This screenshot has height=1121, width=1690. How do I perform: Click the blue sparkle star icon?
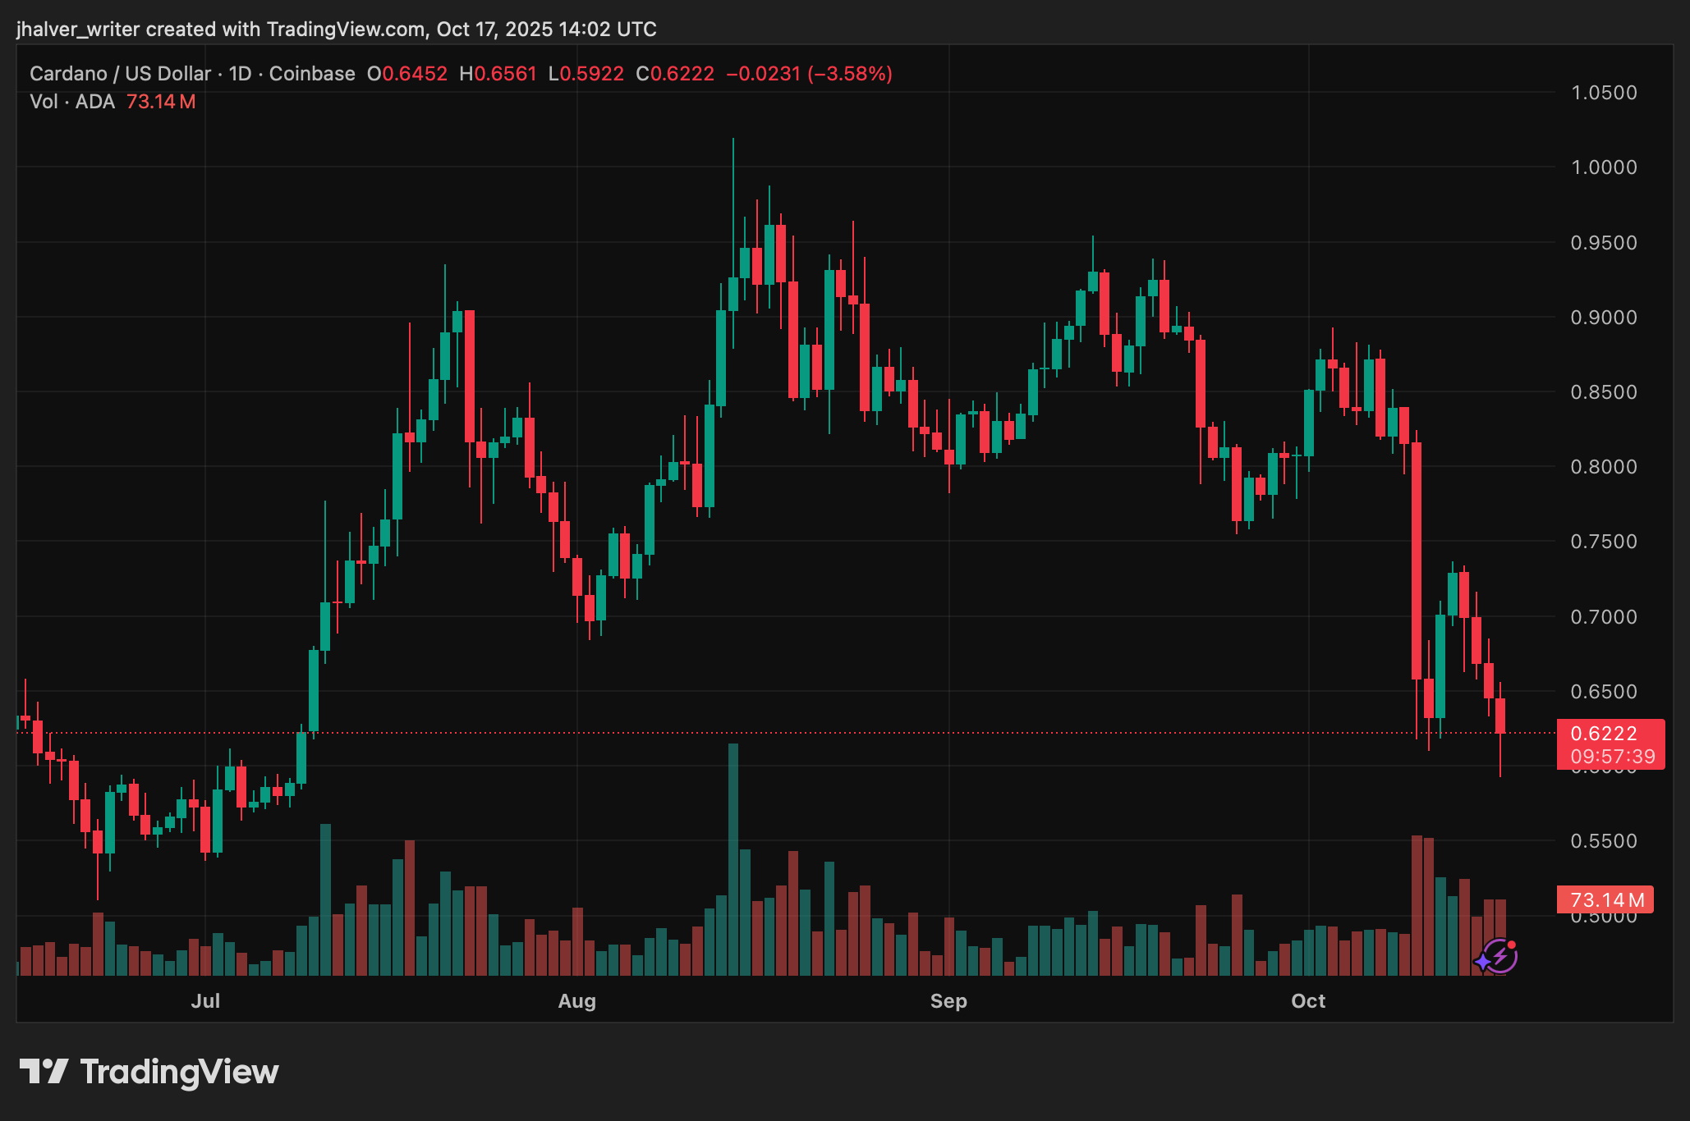(x=1483, y=961)
